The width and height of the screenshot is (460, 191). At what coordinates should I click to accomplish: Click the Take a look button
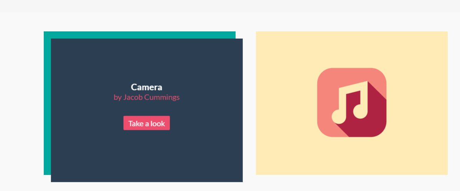click(147, 123)
